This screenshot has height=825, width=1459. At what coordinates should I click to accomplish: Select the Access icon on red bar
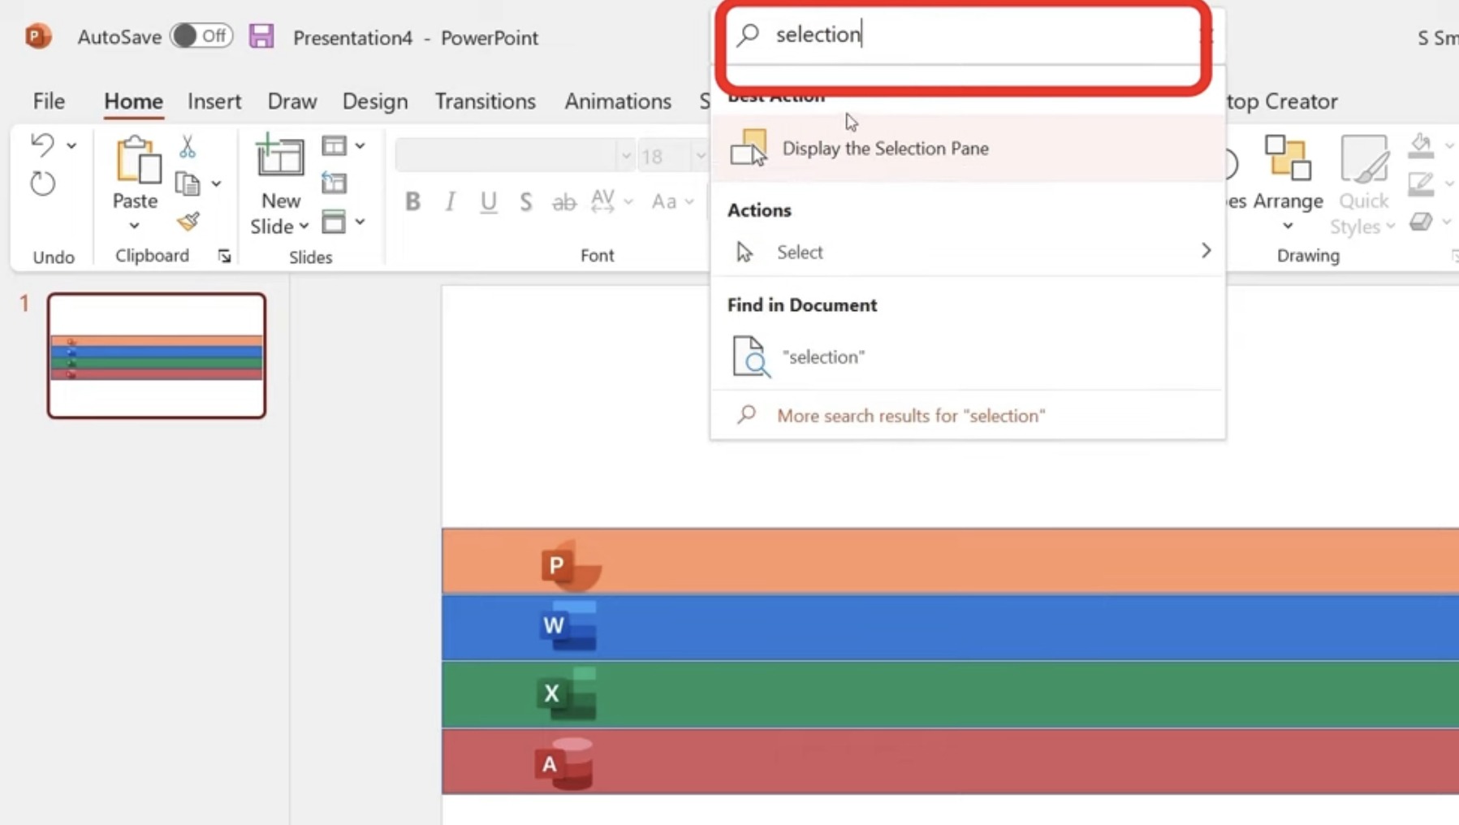coord(564,763)
